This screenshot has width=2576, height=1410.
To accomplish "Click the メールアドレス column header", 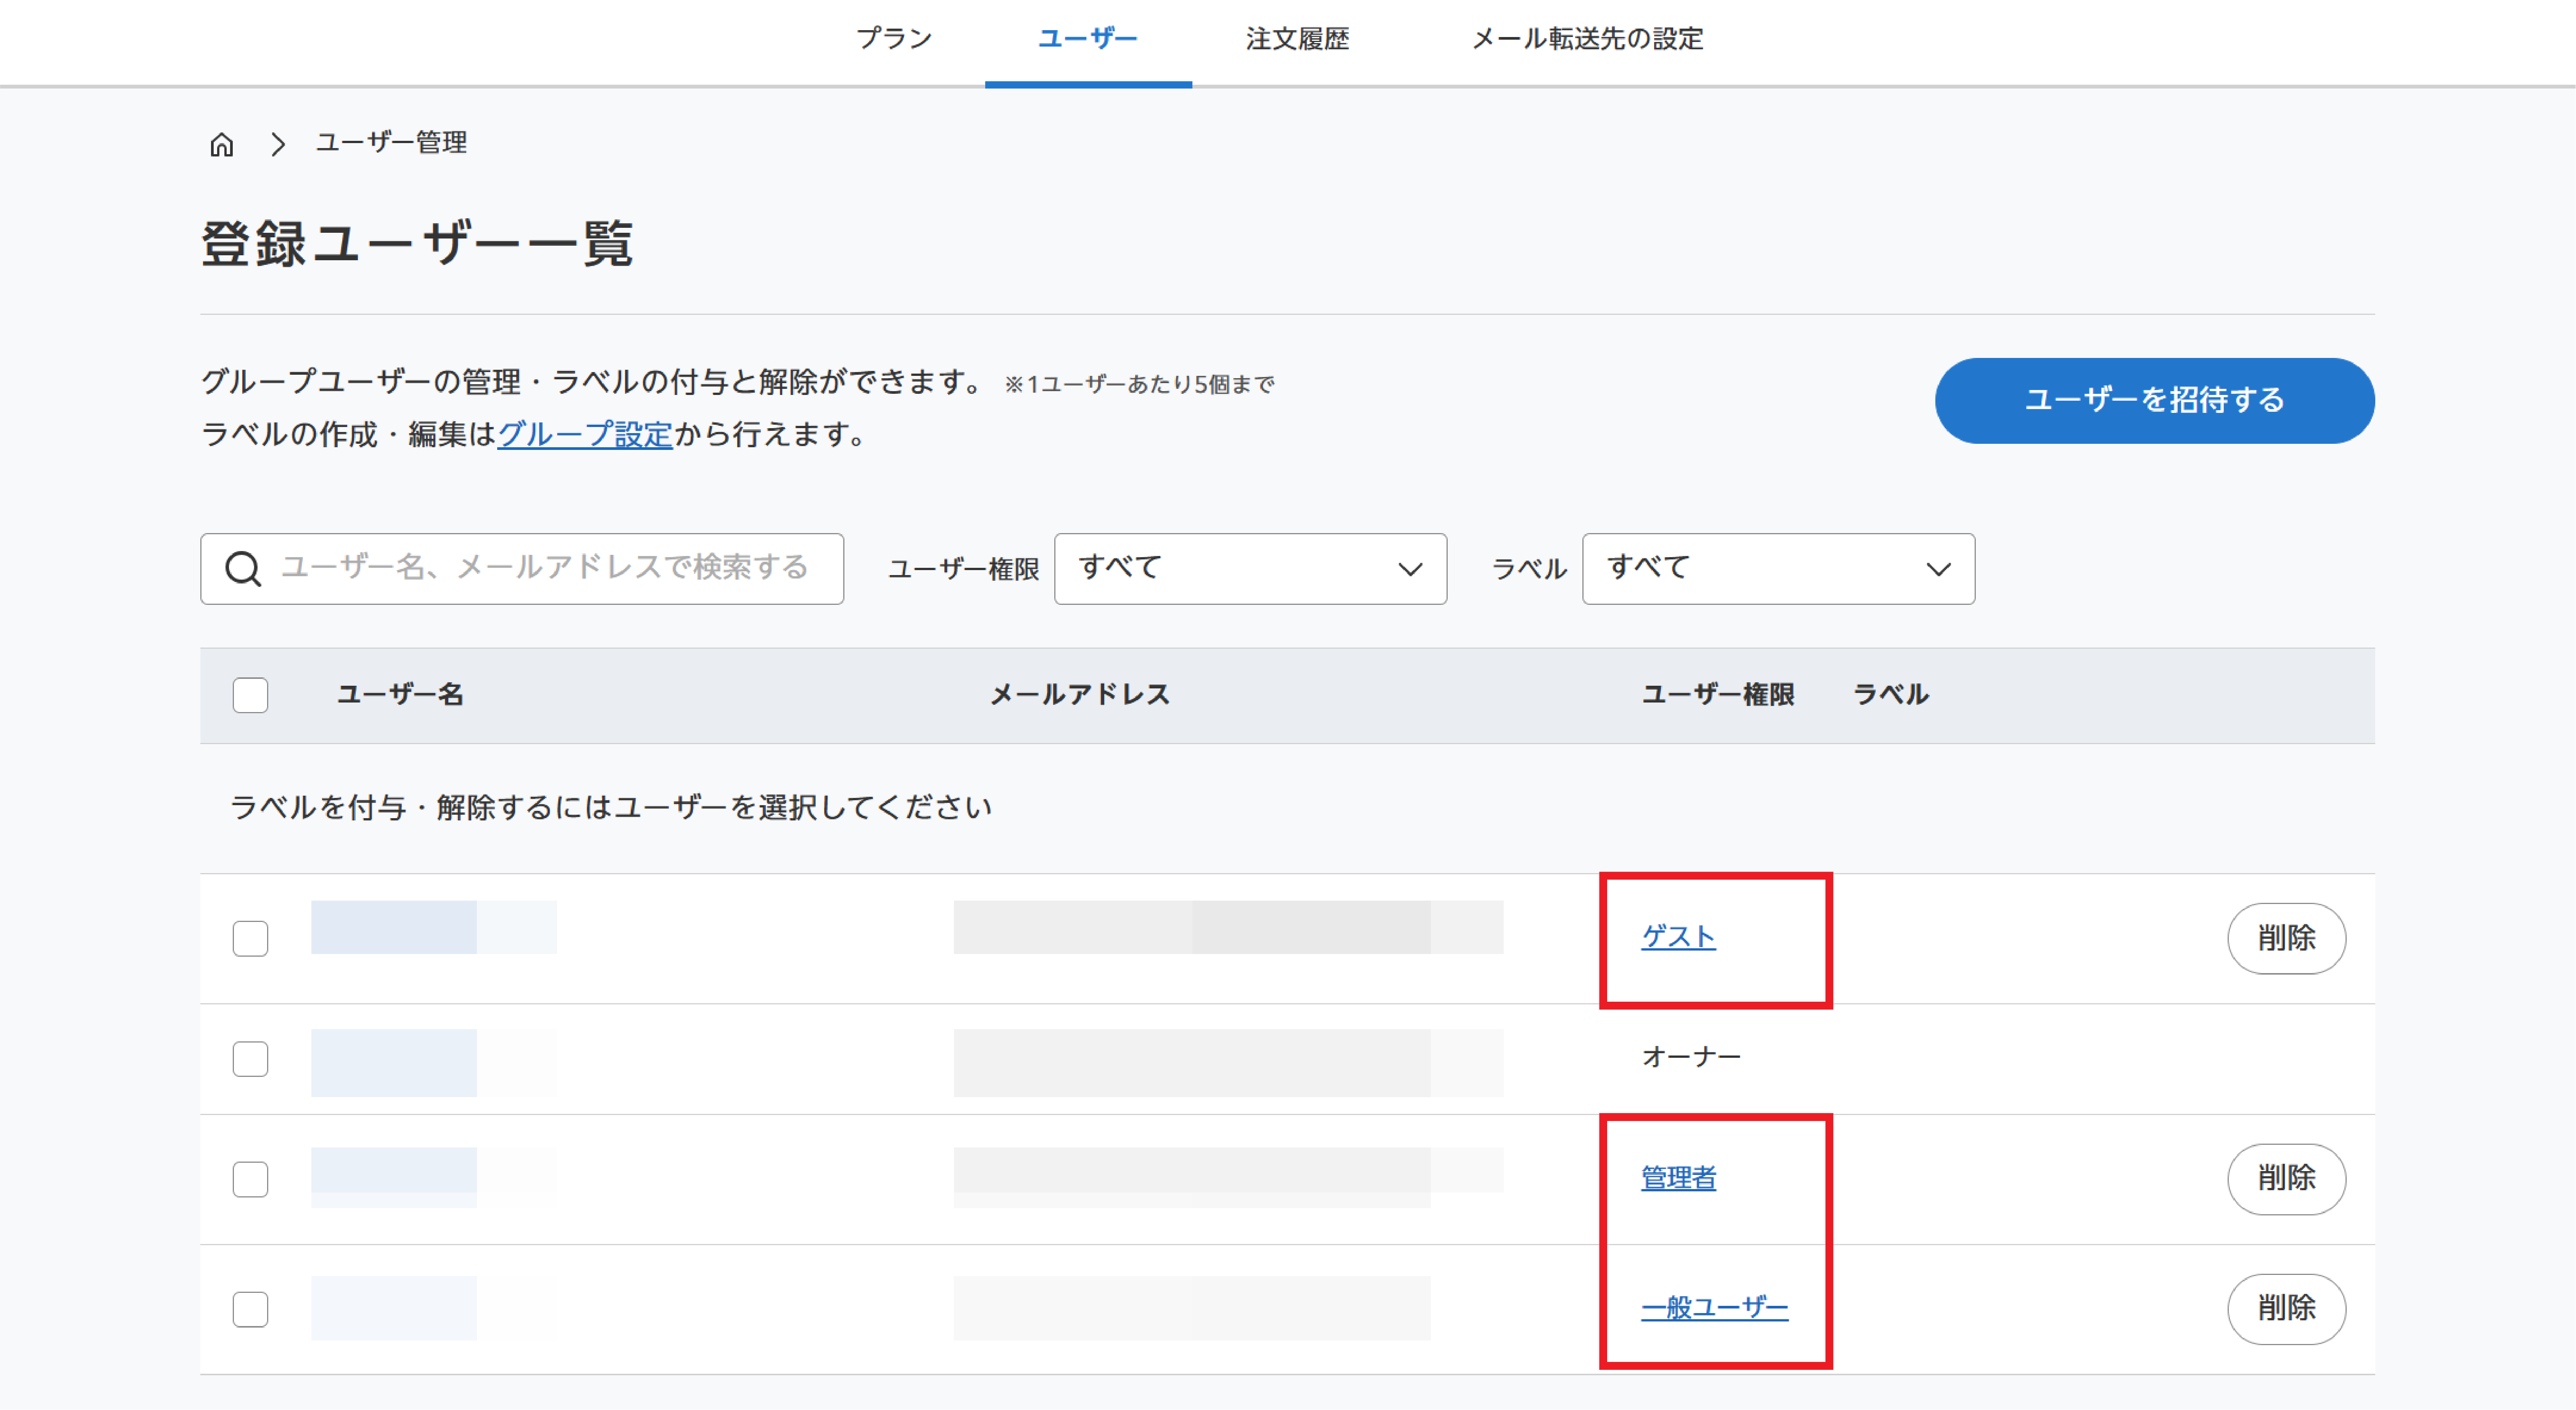I will 1080,695.
